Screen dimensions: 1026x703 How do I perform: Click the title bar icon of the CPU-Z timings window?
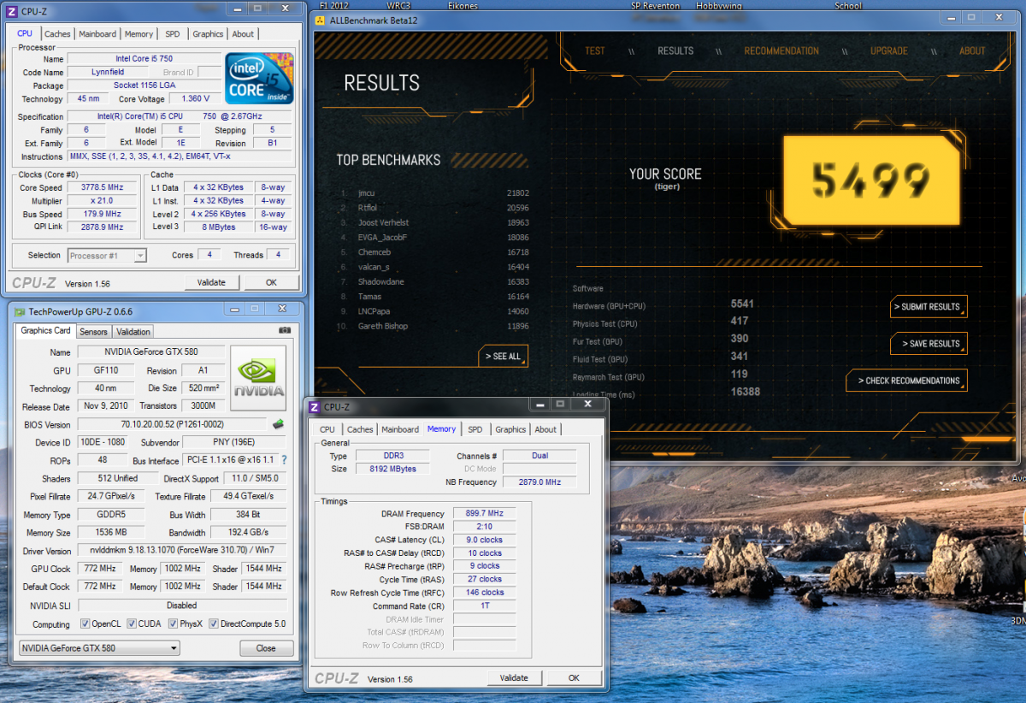click(315, 407)
